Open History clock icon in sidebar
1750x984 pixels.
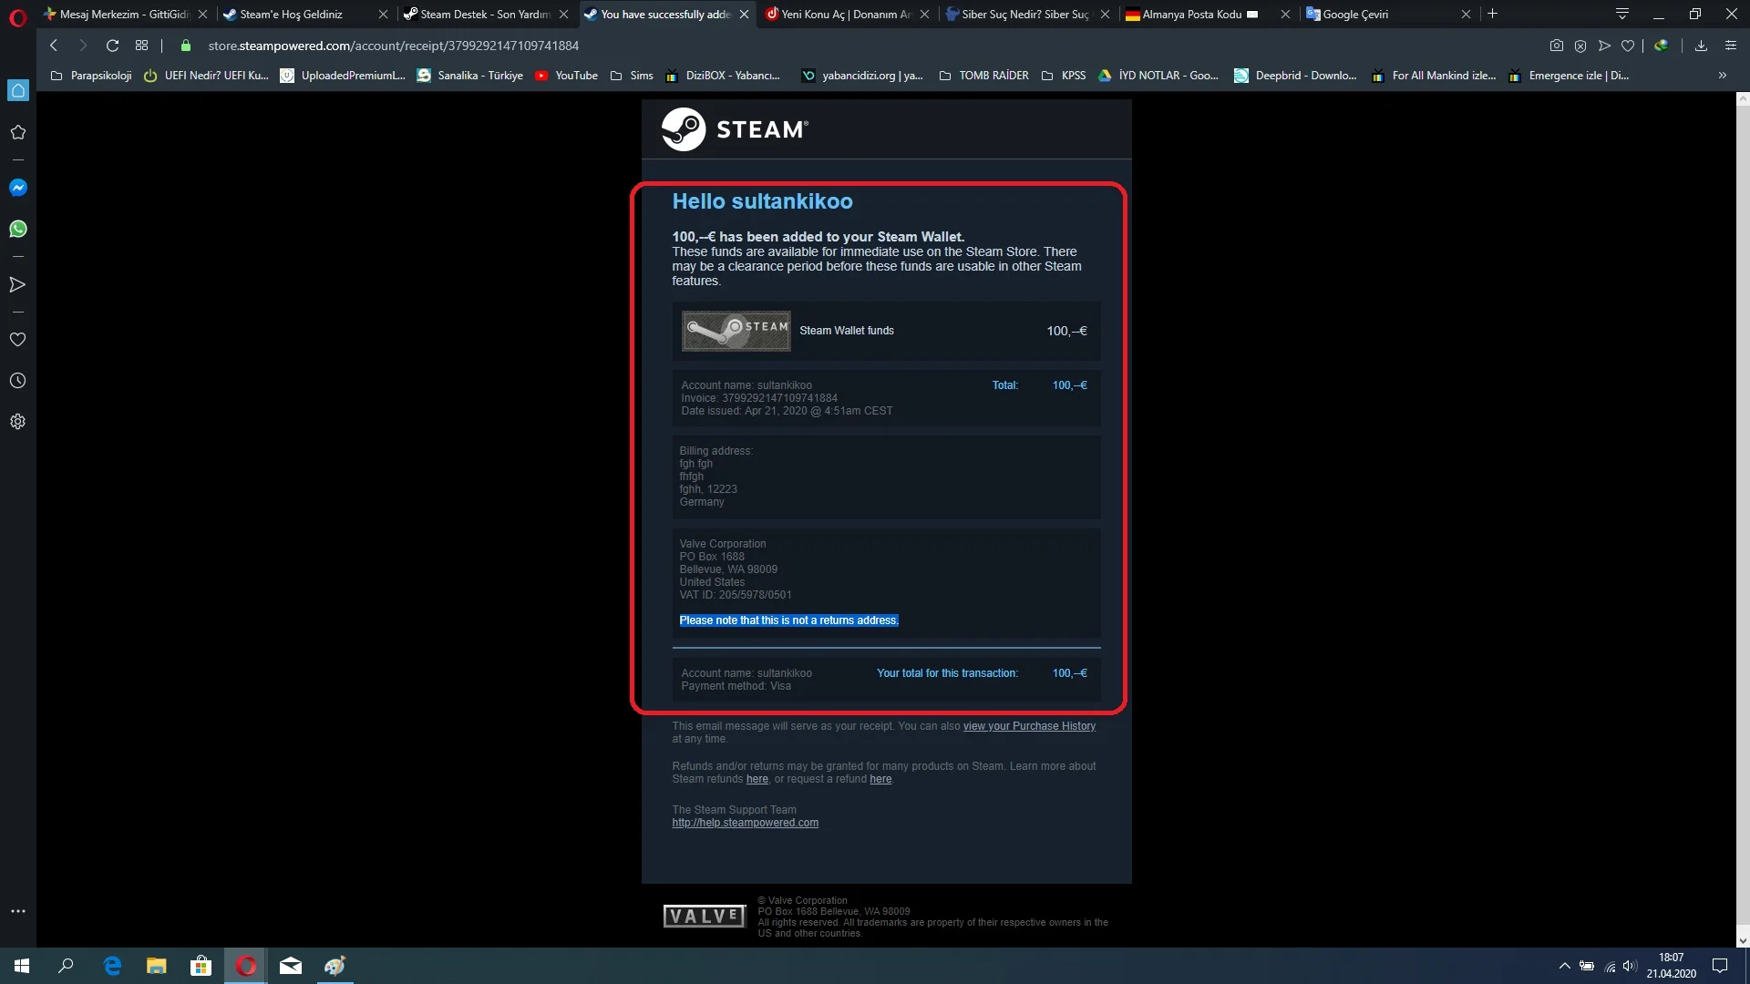click(17, 381)
